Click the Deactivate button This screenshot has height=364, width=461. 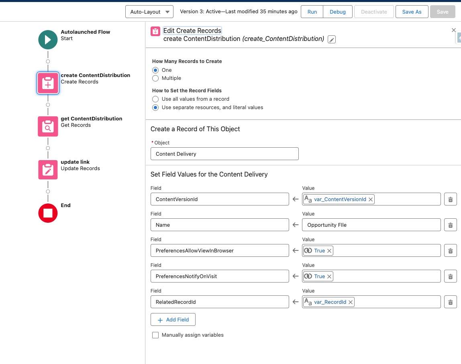click(x=374, y=12)
